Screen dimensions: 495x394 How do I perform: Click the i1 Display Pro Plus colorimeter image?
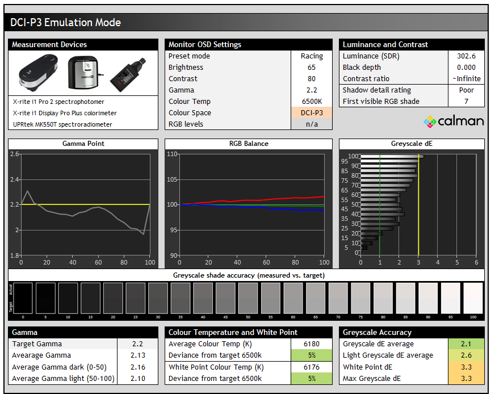pos(83,74)
